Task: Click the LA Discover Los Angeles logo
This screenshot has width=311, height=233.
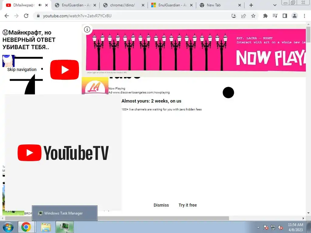Action: click(x=95, y=86)
